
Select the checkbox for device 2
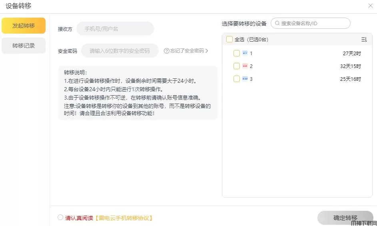point(237,66)
